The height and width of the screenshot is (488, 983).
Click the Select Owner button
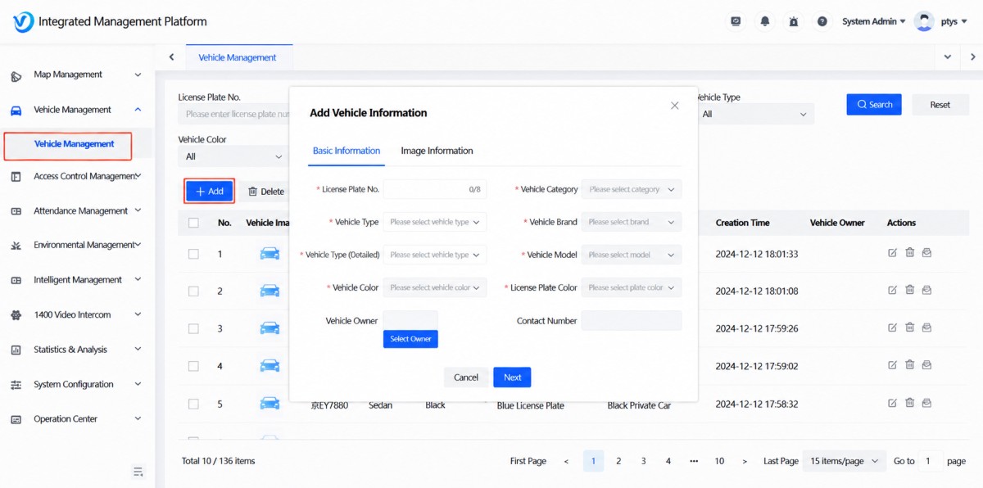[410, 339]
